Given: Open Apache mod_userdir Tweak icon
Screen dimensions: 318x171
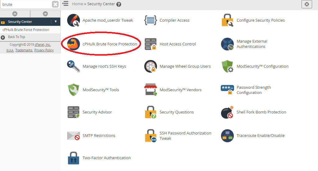Looking at the screenshot, I should click(x=73, y=20).
